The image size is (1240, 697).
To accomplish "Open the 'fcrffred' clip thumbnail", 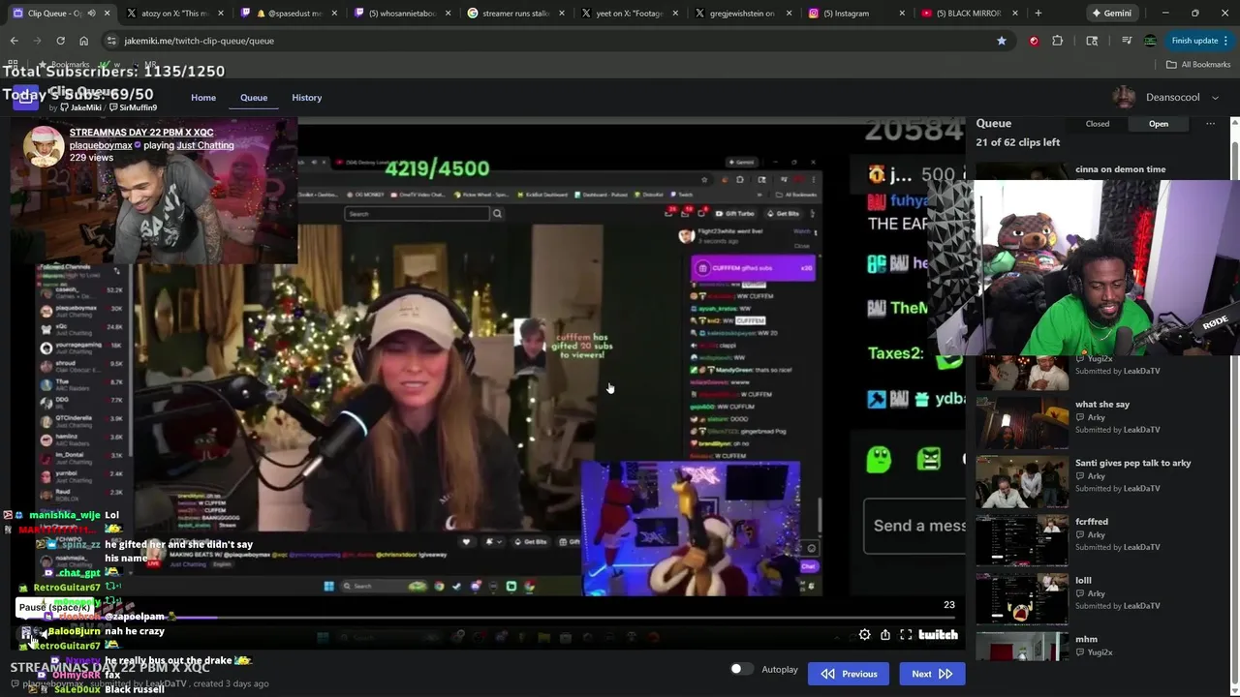I will [x=1021, y=540].
